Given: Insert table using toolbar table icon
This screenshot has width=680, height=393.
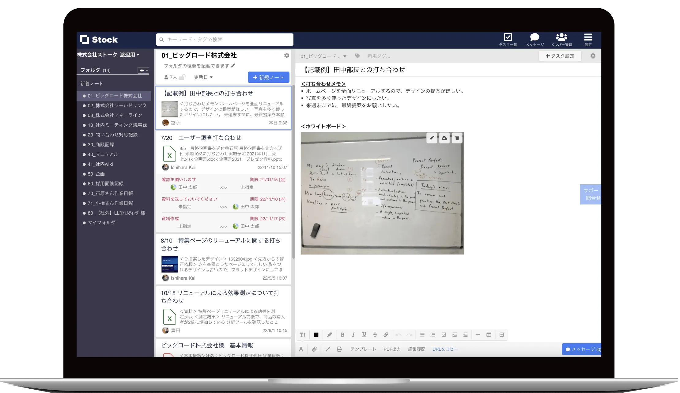Looking at the screenshot, I should (x=489, y=335).
